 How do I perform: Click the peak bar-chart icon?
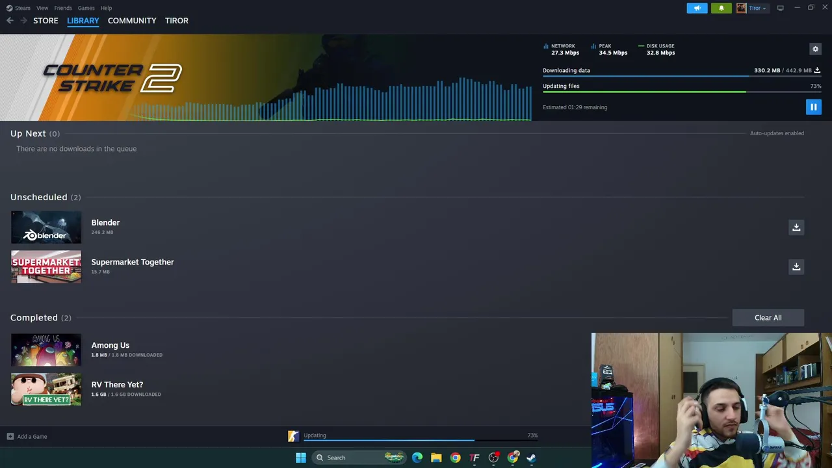[593, 47]
